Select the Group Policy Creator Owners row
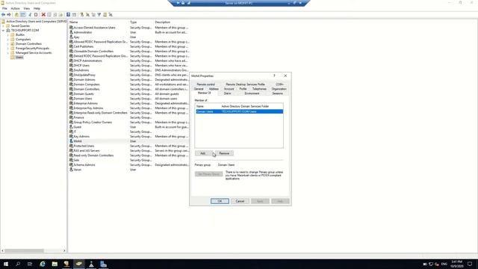478x269 pixels. tap(129, 123)
